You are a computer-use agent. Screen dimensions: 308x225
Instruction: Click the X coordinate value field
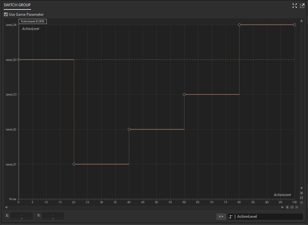21,215
